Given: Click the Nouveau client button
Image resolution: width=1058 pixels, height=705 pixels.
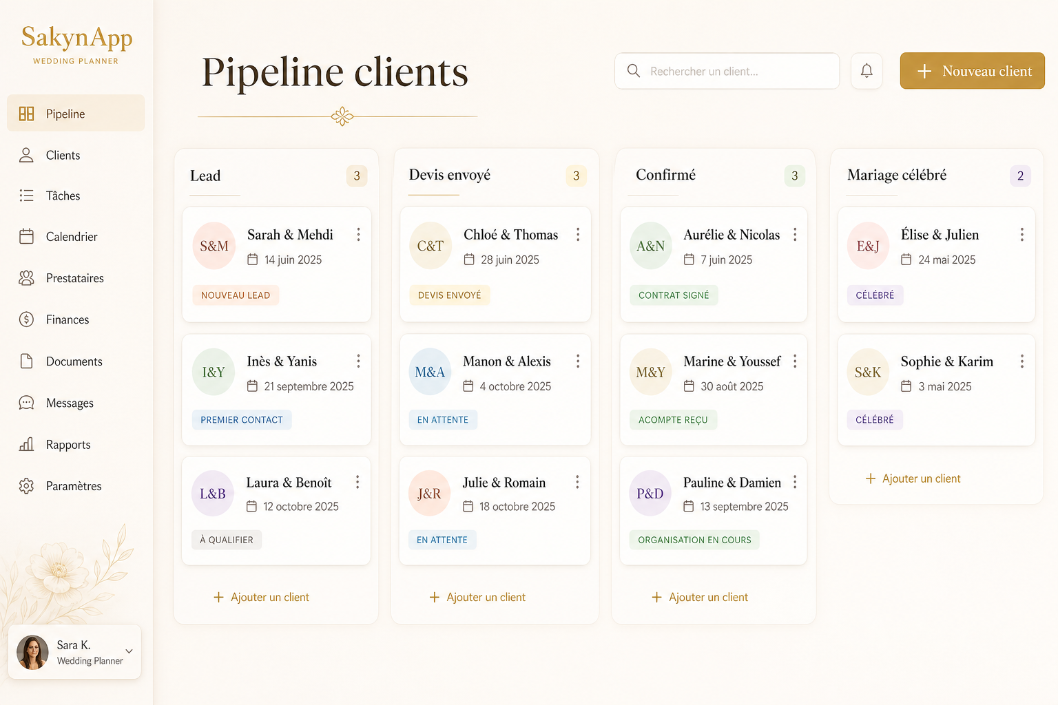Looking at the screenshot, I should (x=972, y=71).
